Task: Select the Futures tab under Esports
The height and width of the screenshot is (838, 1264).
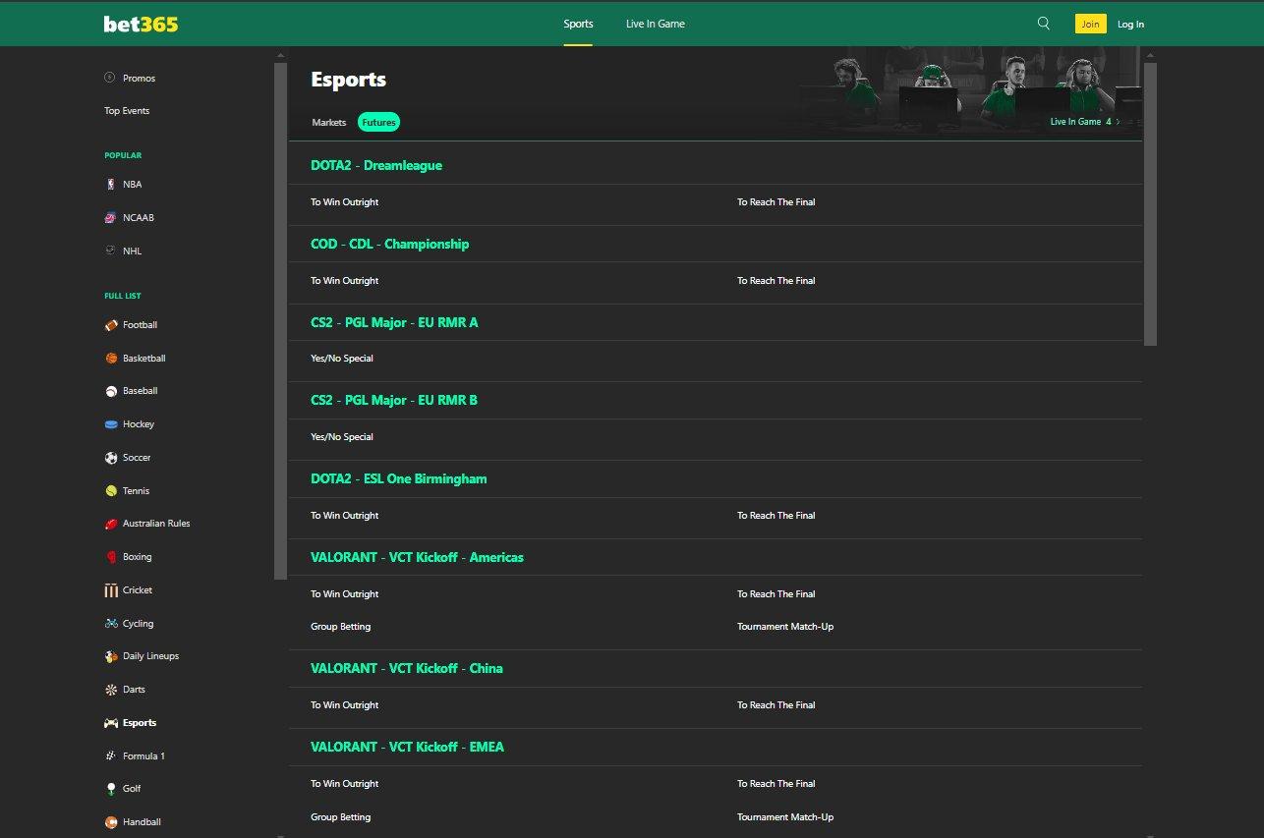Action: [379, 122]
